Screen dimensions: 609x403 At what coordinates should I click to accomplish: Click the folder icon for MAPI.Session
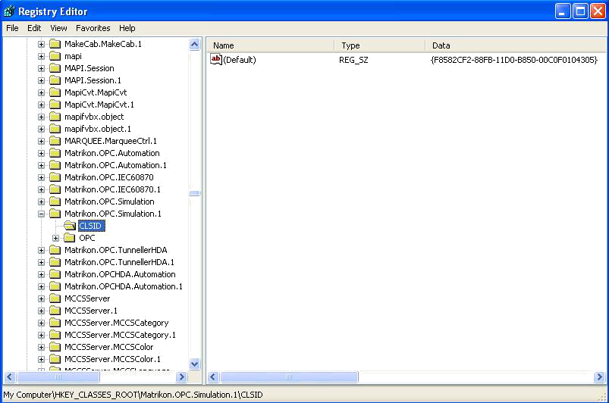coord(55,68)
